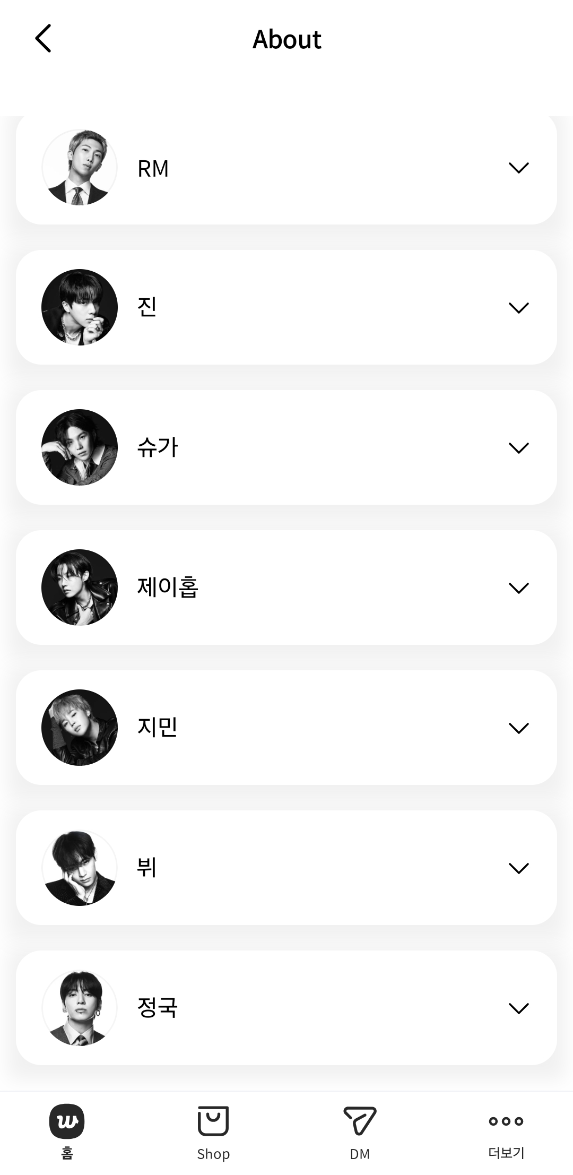Switch to the DM tab label
This screenshot has width=573, height=1175.
(x=360, y=1154)
